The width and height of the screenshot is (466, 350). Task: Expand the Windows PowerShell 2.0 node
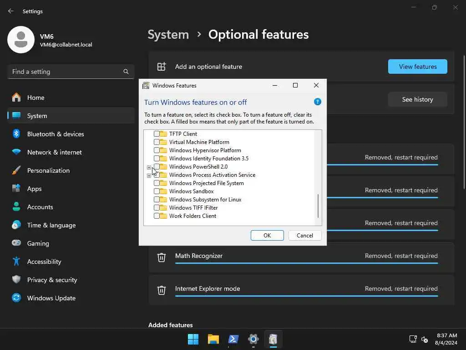point(149,167)
